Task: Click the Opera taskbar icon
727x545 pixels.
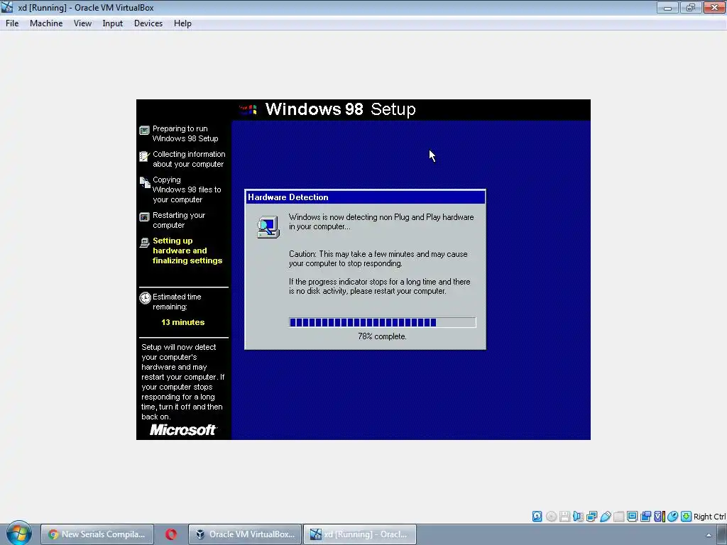Action: pos(170,534)
